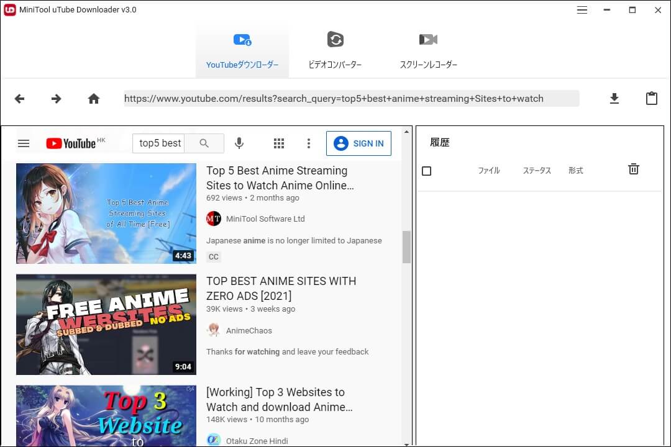
Task: Click the clipboard paste icon
Action: (651, 98)
